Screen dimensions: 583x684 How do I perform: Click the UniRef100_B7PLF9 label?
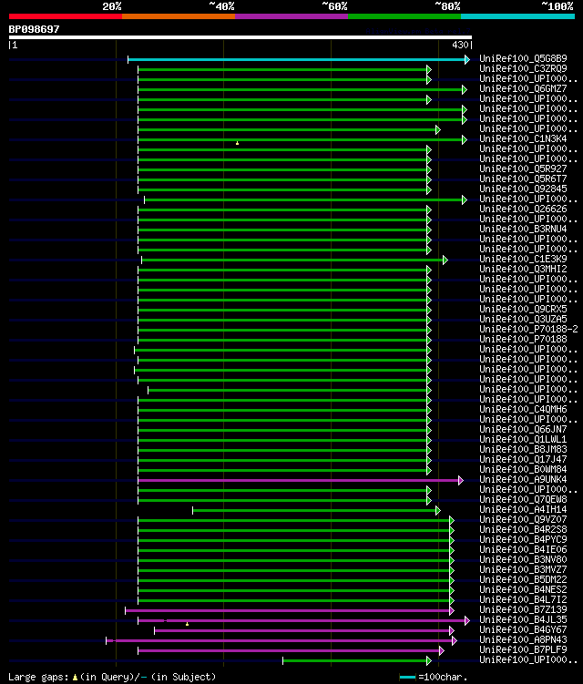point(523,650)
